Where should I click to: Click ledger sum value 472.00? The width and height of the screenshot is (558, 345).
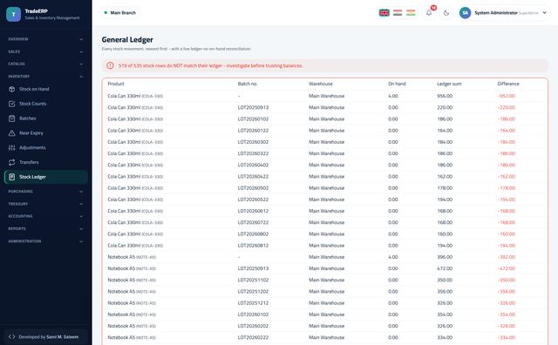[445, 268]
